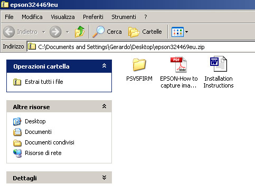Click the view mode icon
The image size is (255, 194).
coord(177,32)
